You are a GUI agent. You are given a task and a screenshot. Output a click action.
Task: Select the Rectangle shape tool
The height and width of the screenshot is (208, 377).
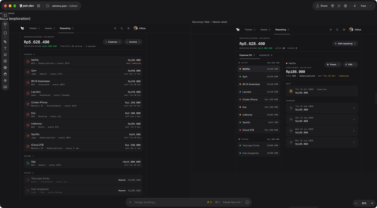[5, 33]
